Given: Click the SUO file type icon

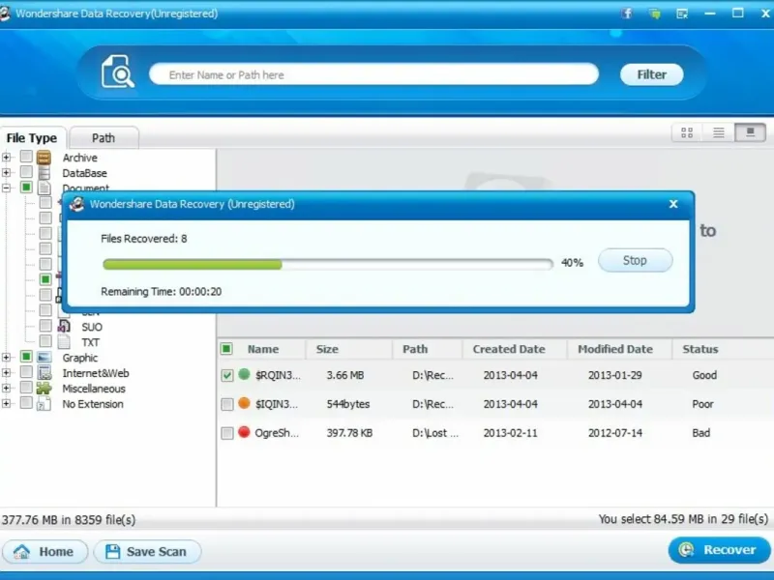Looking at the screenshot, I should pos(64,327).
